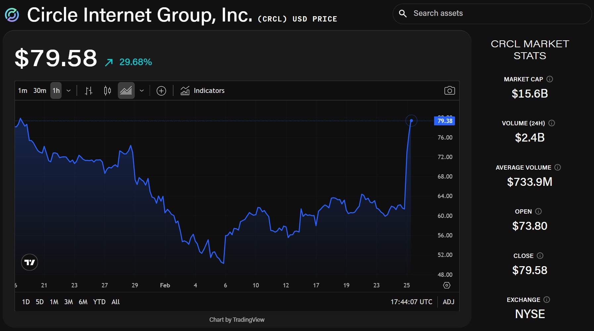Select the candlestick chart type icon

point(107,90)
